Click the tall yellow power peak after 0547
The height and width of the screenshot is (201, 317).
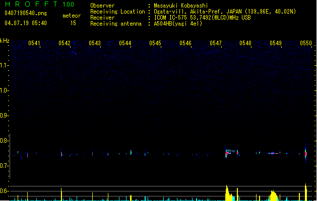[x=228, y=193]
